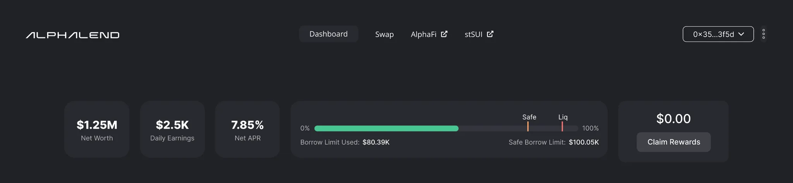Viewport: 793px width, 183px height.
Task: Click the Borrow Limit Used $80.39K value
Action: pos(376,142)
